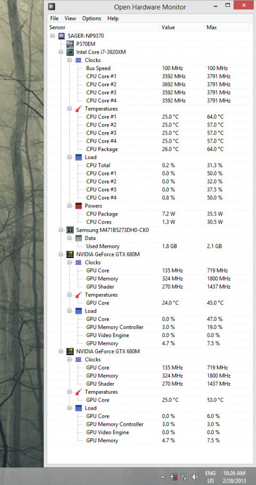Collapse the second NVIDIA GeForce GTX 680M node
Screen dimensions: 256x485
[x=61, y=351]
